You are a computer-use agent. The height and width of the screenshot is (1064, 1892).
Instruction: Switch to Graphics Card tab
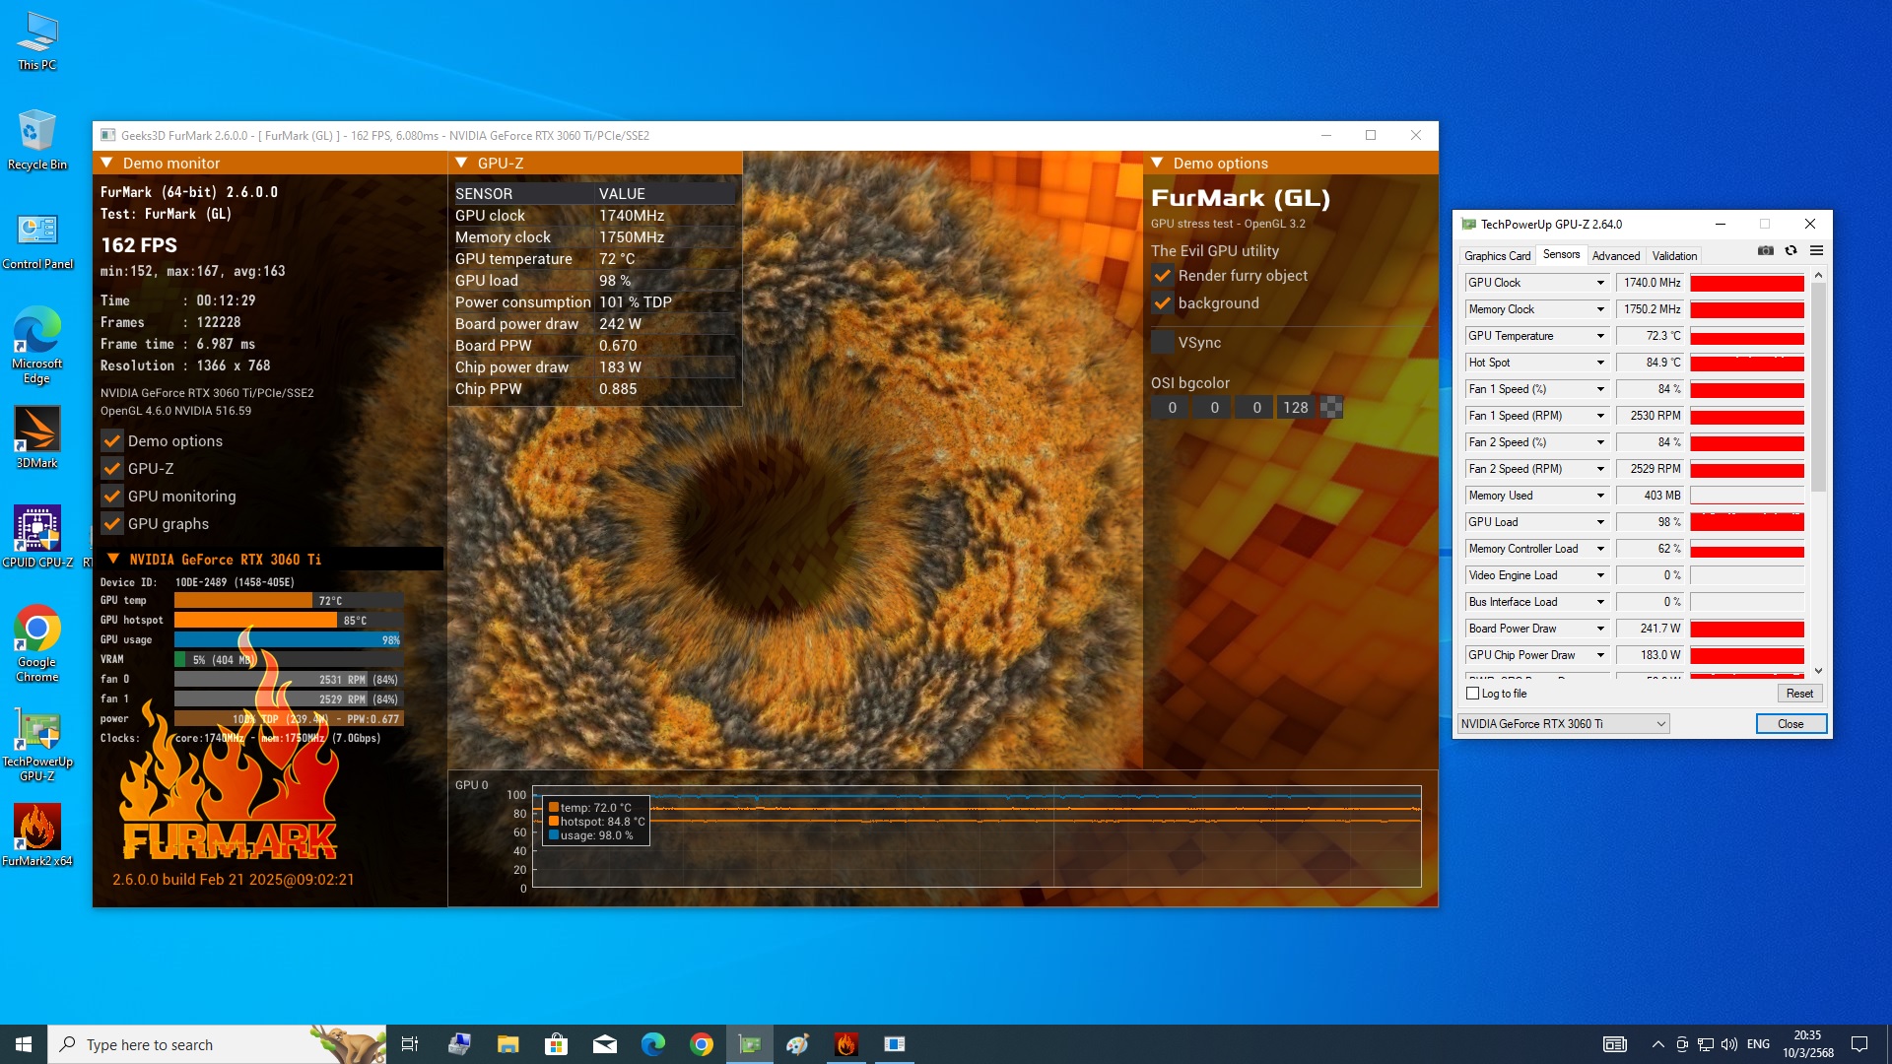point(1497,256)
